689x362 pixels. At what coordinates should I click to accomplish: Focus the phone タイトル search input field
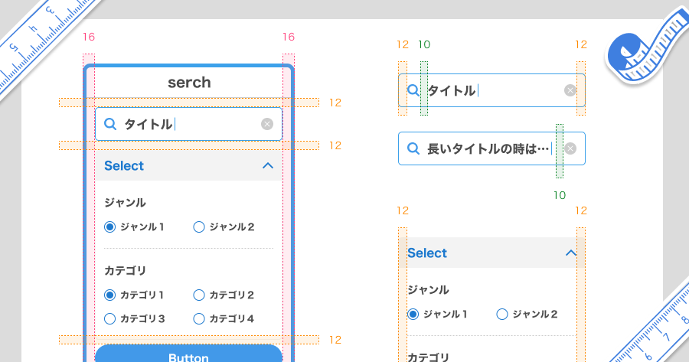[x=188, y=124]
